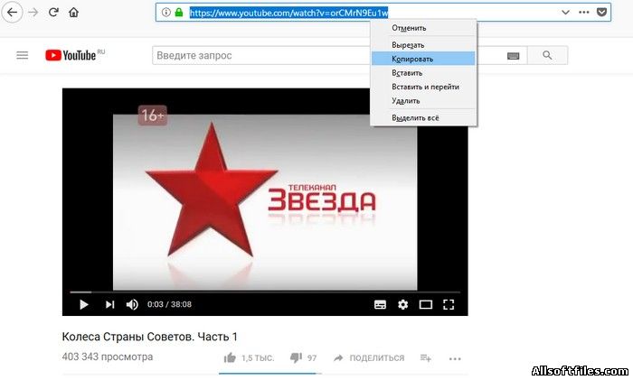Open the browser home page icon
Viewport: 633px width, 380px height.
[73, 13]
